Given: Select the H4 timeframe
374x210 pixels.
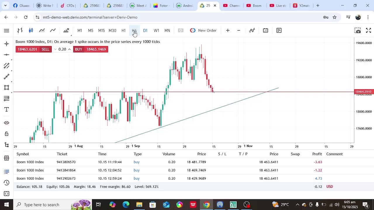Looking at the screenshot, I should (x=134, y=30).
